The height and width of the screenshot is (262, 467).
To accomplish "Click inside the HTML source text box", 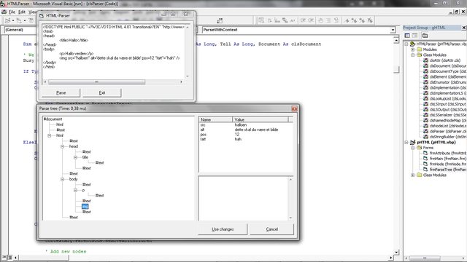I will click(x=113, y=51).
